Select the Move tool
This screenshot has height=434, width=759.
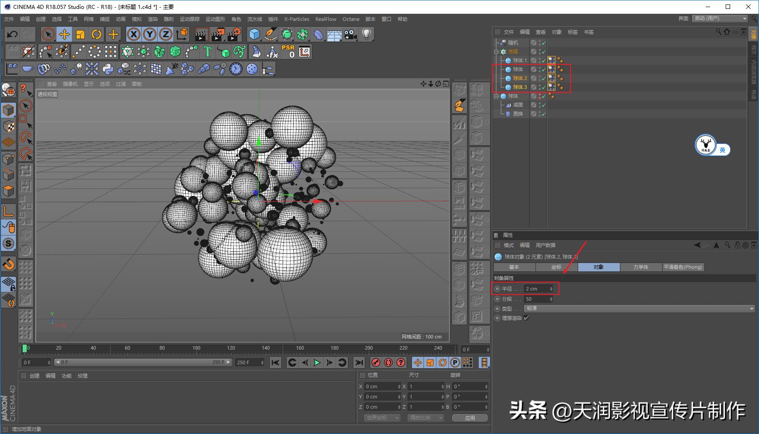[x=64, y=34]
